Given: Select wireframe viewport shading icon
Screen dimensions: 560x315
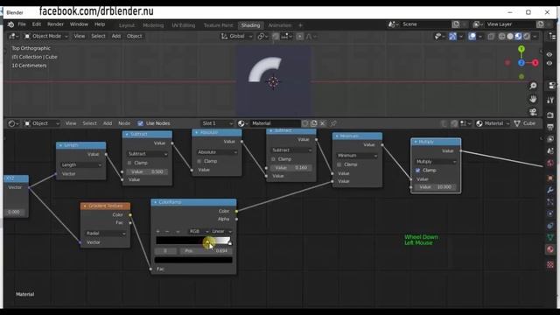Looking at the screenshot, I should click(501, 36).
